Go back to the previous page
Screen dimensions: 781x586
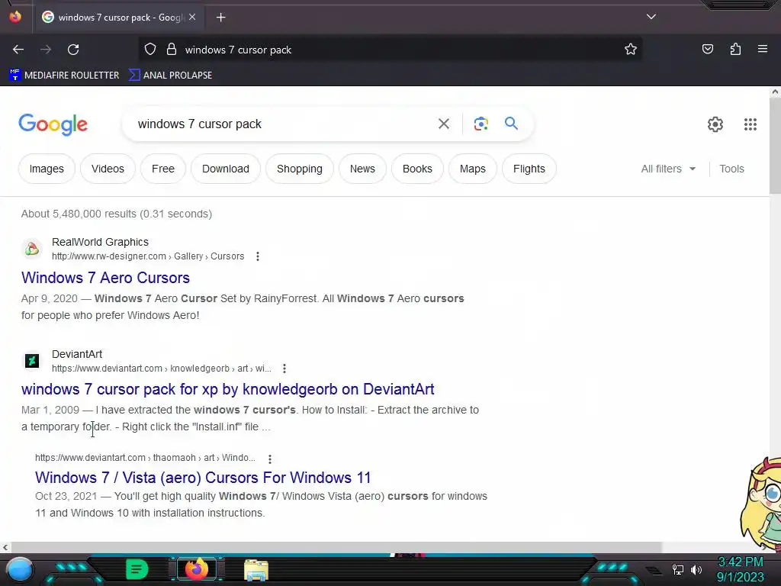coord(18,50)
